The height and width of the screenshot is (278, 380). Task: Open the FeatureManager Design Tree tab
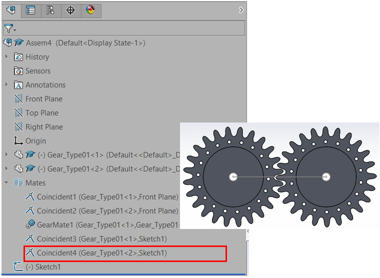[x=11, y=10]
